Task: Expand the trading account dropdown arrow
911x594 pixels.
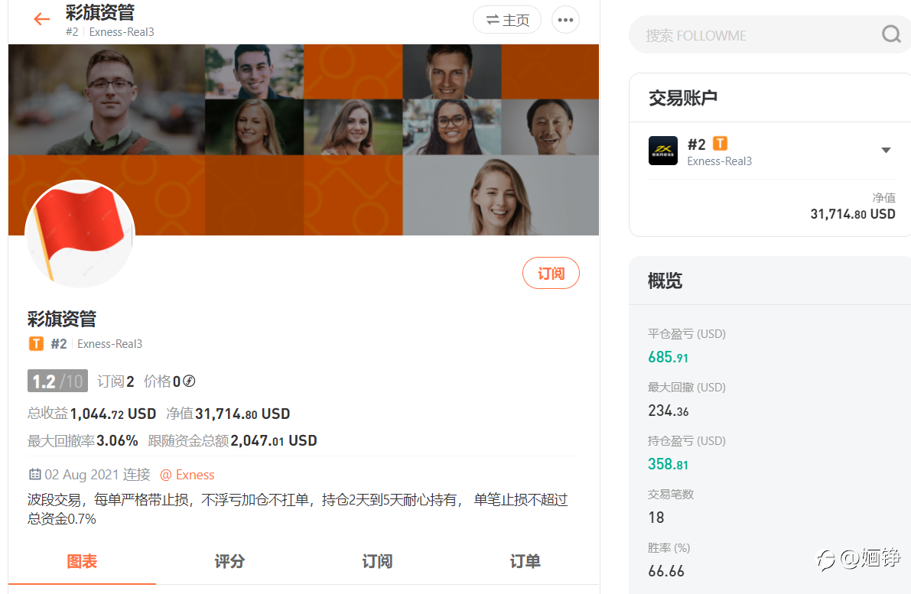Action: tap(886, 151)
